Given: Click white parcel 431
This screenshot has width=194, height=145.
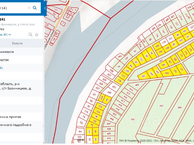Looking at the screenshot, I should click(x=114, y=87).
